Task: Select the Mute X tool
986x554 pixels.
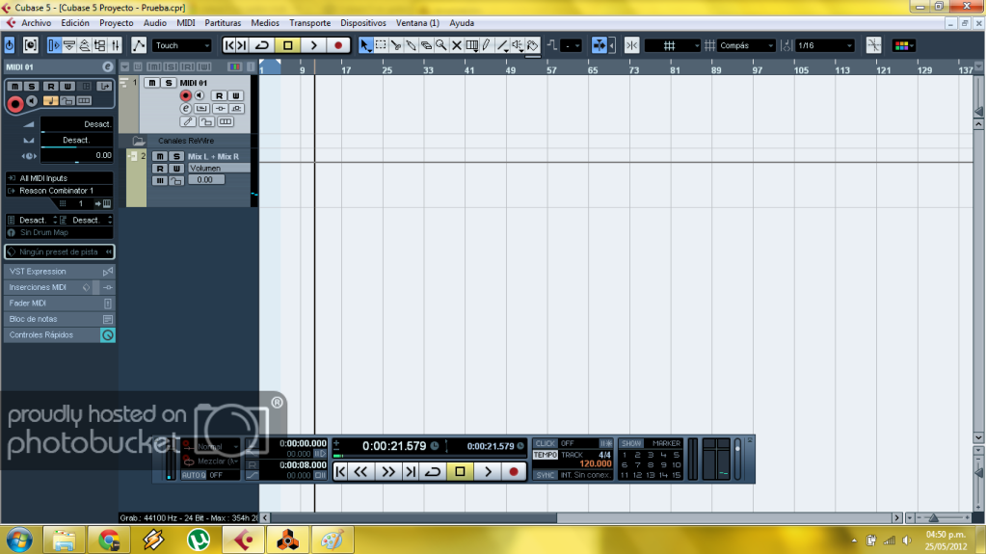Action: click(457, 45)
